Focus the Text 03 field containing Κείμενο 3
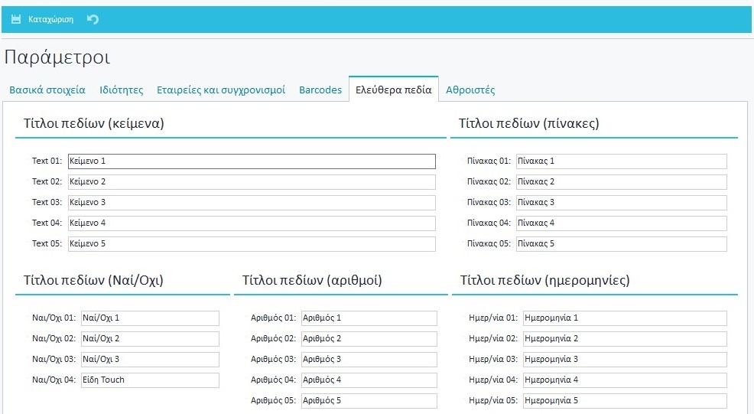Viewport: 754px width, 414px height. tap(251, 203)
